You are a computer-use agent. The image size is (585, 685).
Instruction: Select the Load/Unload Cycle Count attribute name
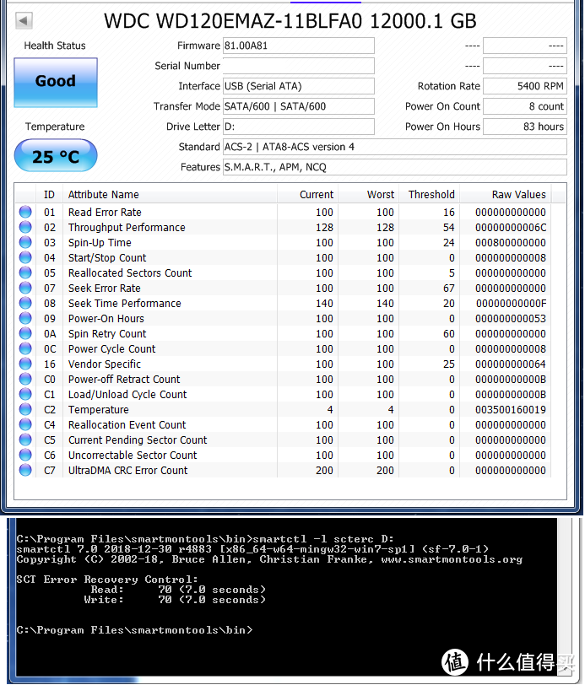pos(127,395)
